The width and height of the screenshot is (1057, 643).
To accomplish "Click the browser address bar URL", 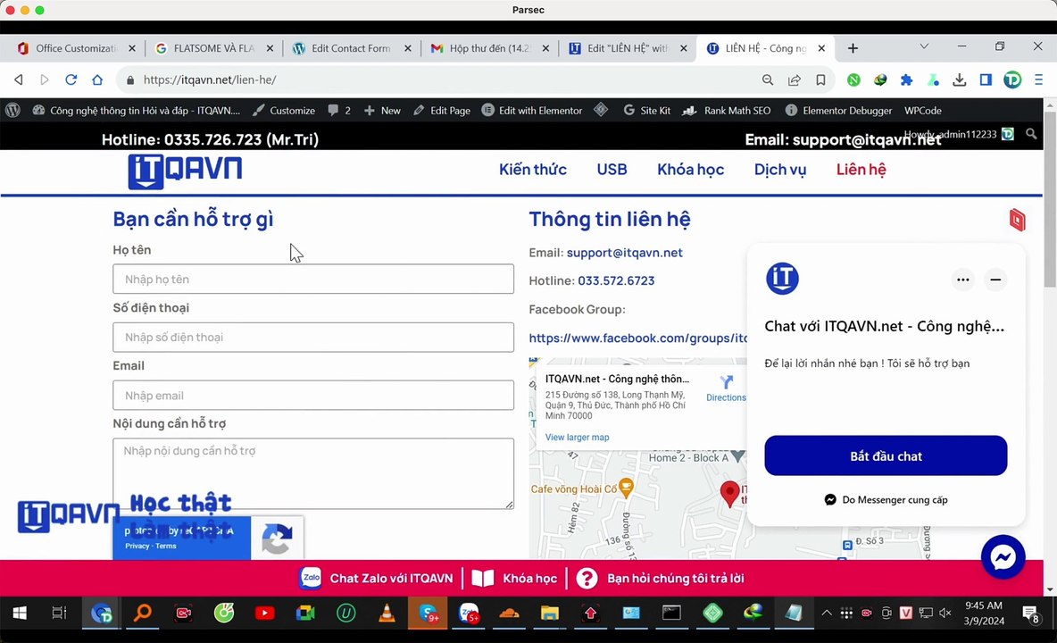I will point(210,79).
